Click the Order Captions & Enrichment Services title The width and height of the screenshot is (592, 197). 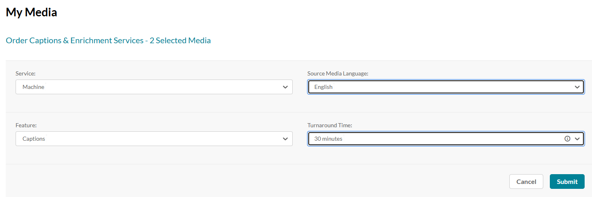pos(108,40)
